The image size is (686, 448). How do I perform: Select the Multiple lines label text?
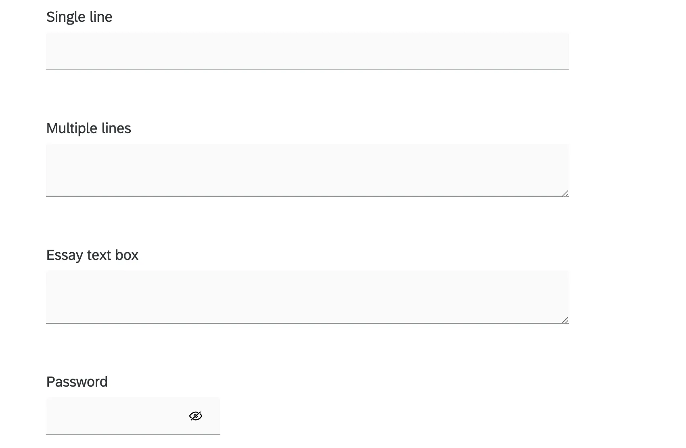tap(89, 128)
